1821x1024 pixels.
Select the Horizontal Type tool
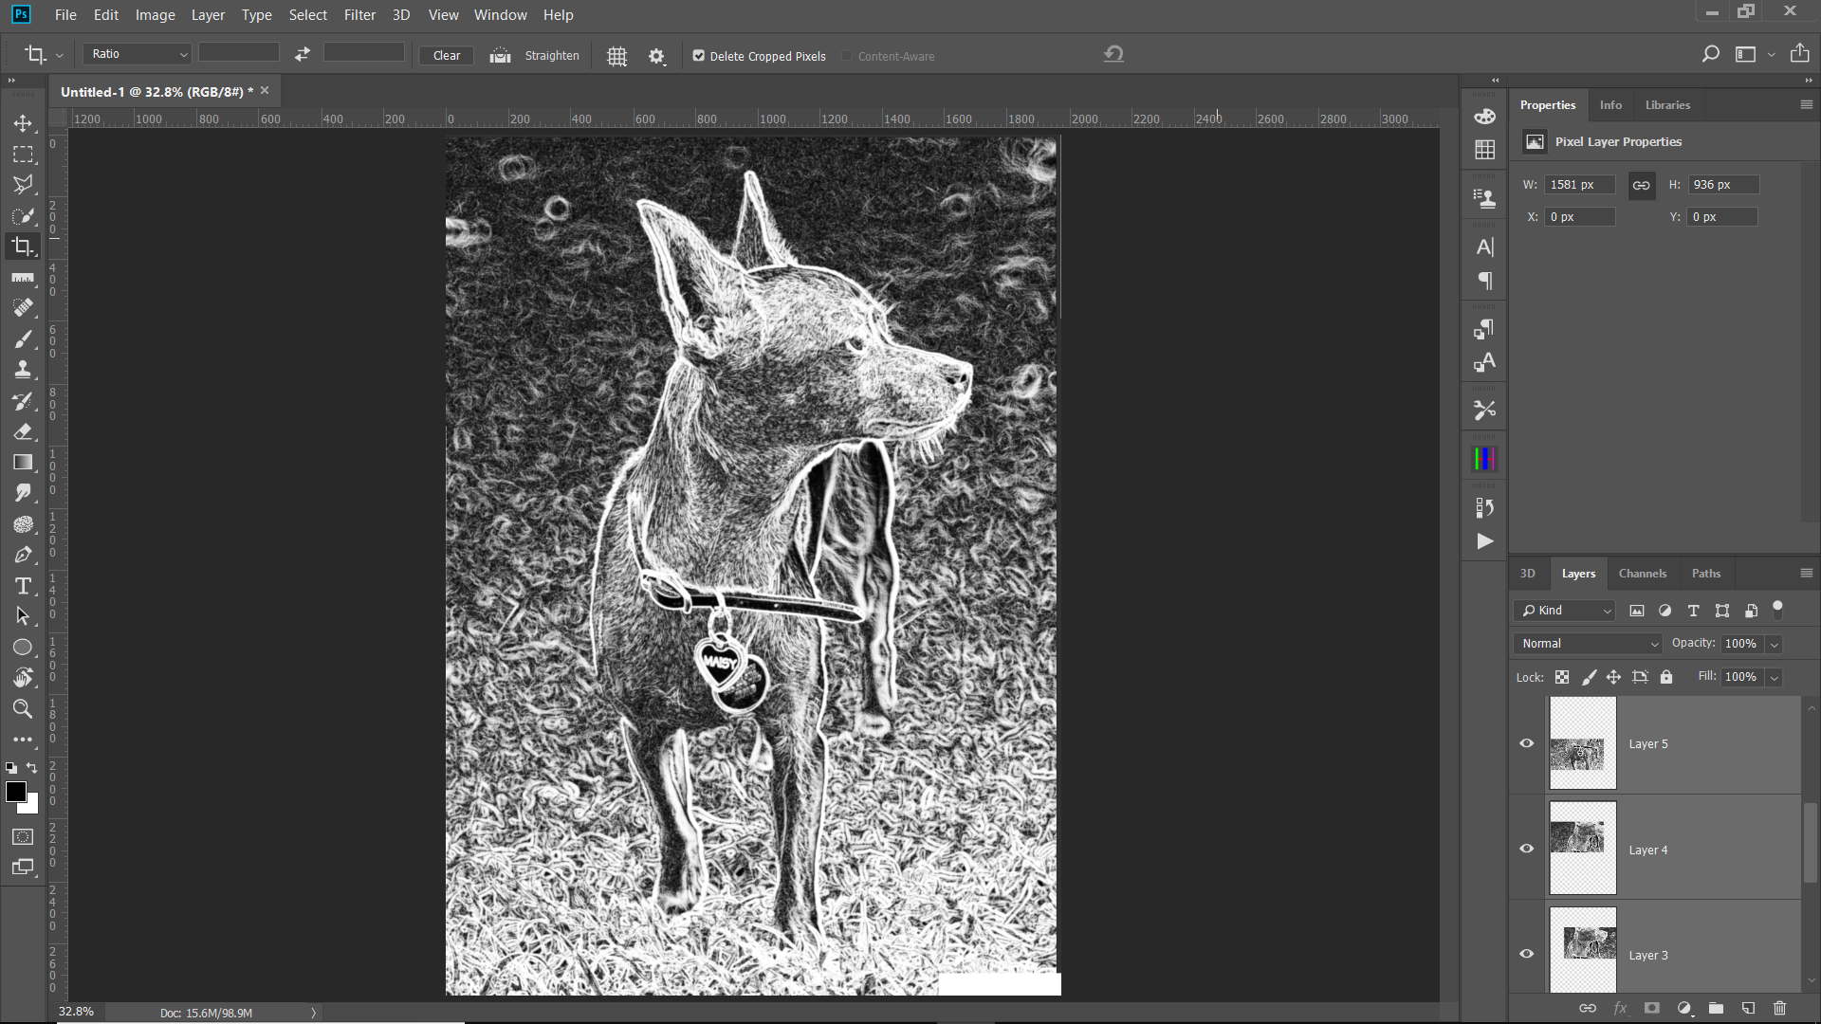tap(23, 586)
